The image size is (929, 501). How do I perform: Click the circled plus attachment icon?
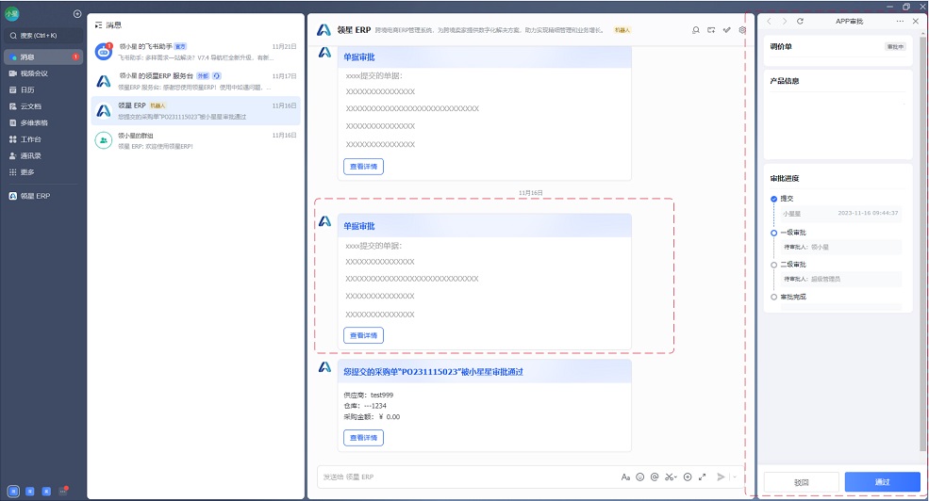688,477
